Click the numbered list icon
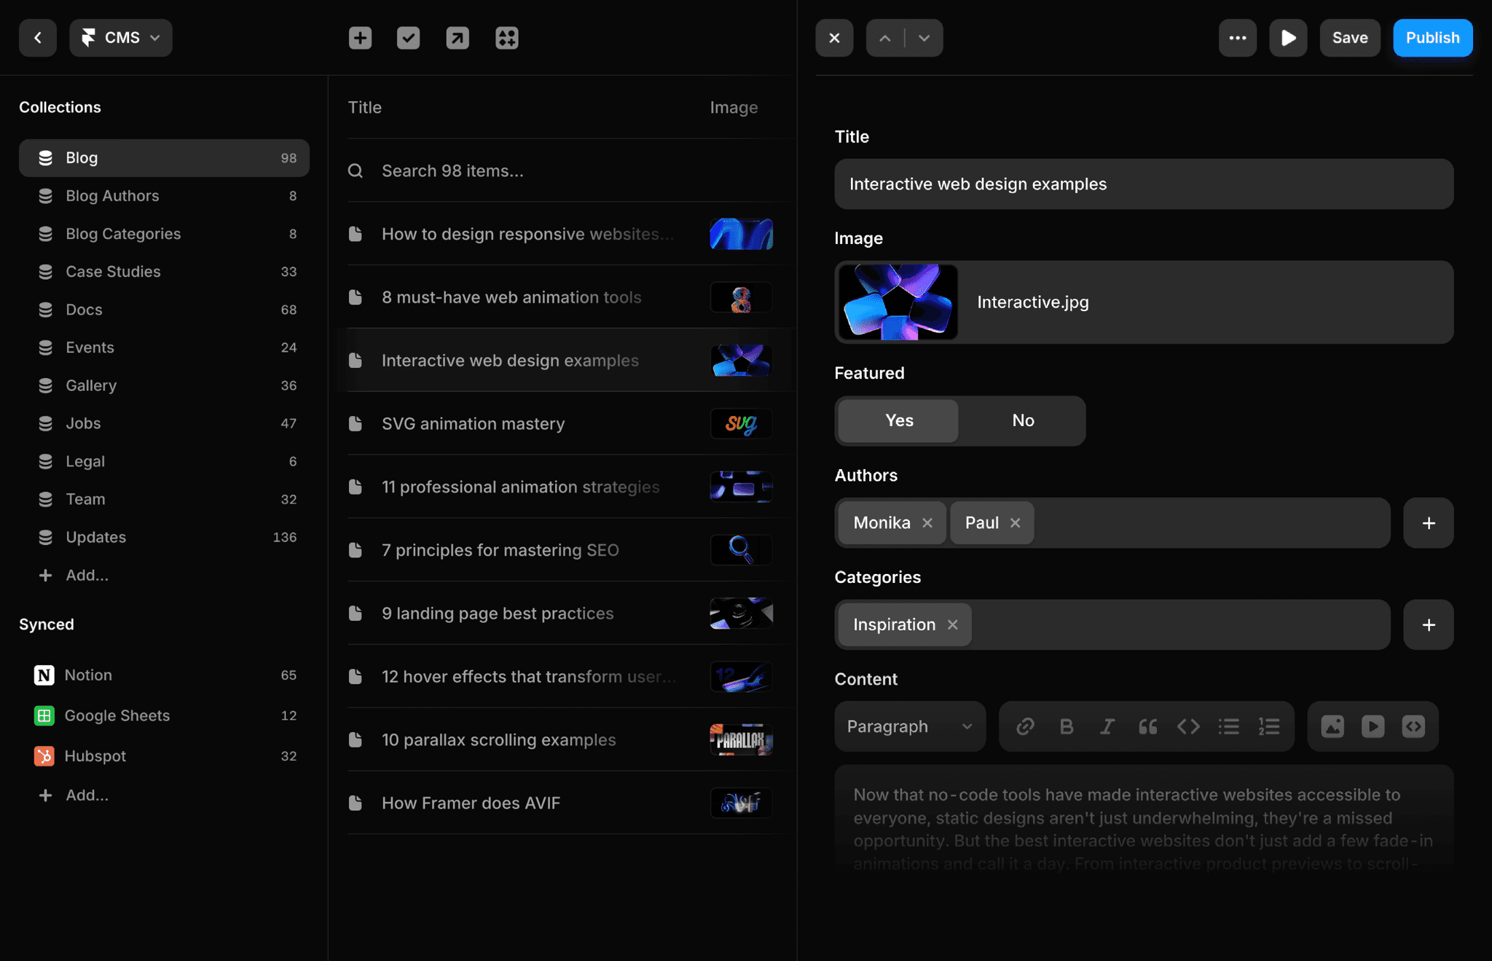 coord(1269,726)
